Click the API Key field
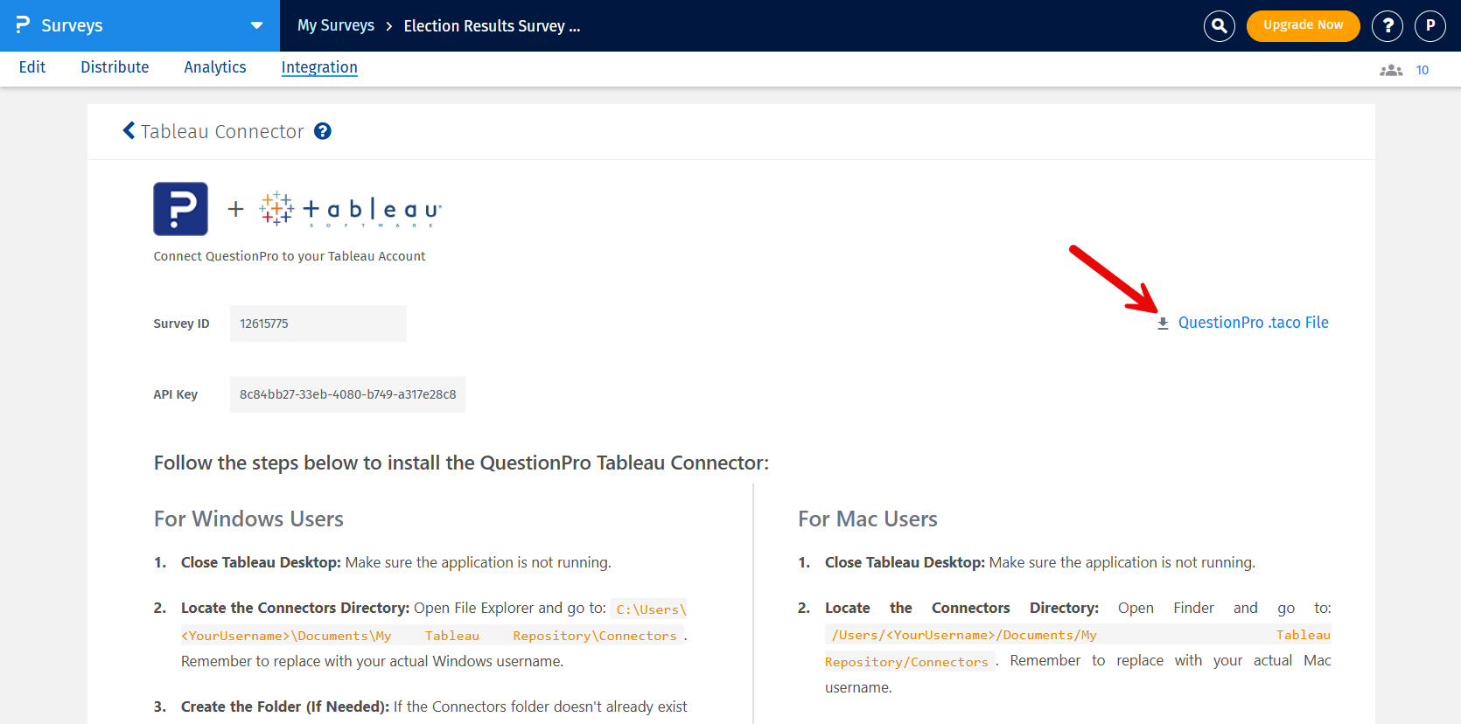This screenshot has width=1461, height=724. point(347,394)
